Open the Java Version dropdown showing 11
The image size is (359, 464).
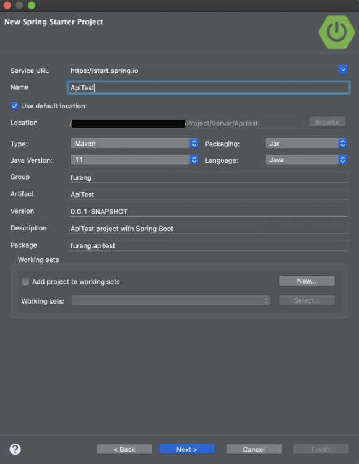coord(134,160)
